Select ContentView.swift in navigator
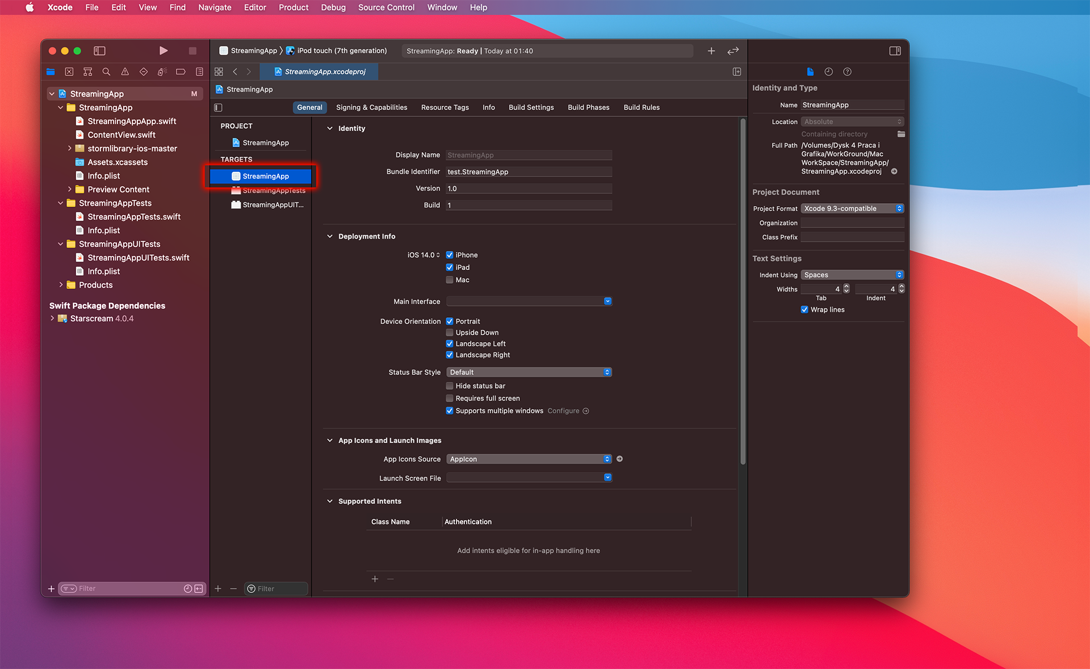This screenshot has height=669, width=1090. pyautogui.click(x=121, y=134)
